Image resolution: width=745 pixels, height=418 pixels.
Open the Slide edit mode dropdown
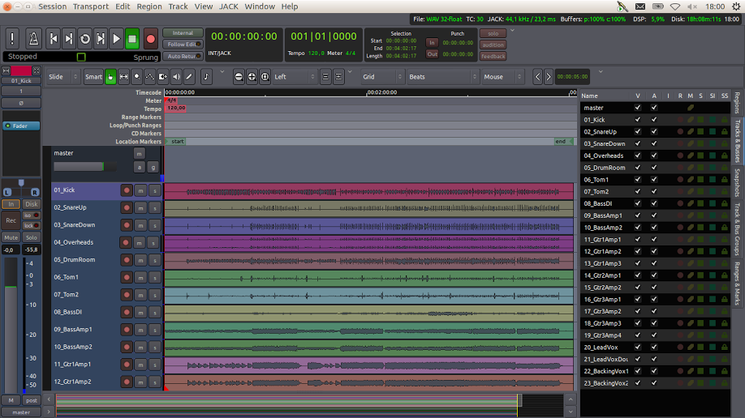point(63,77)
